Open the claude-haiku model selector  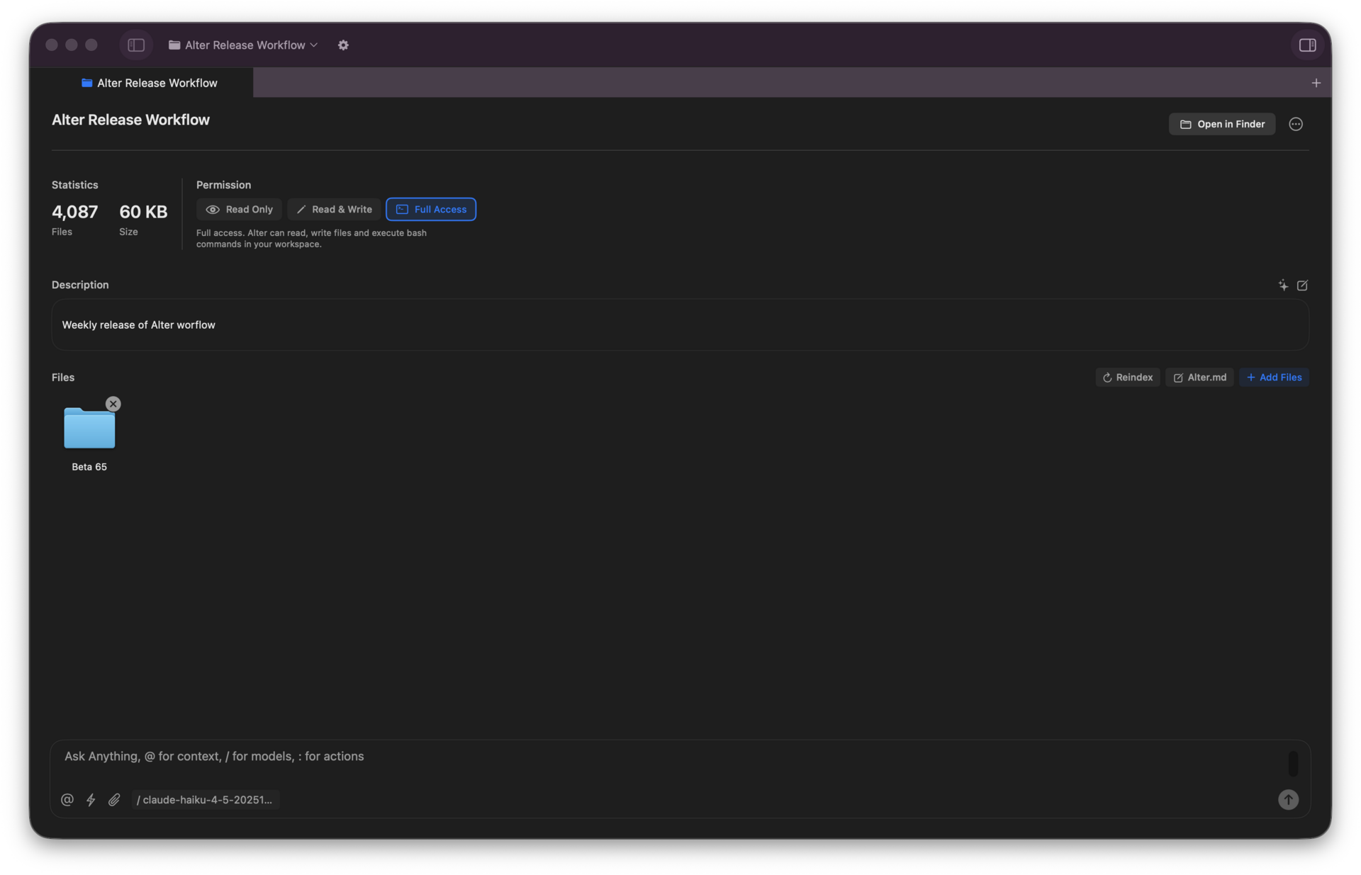click(x=205, y=799)
